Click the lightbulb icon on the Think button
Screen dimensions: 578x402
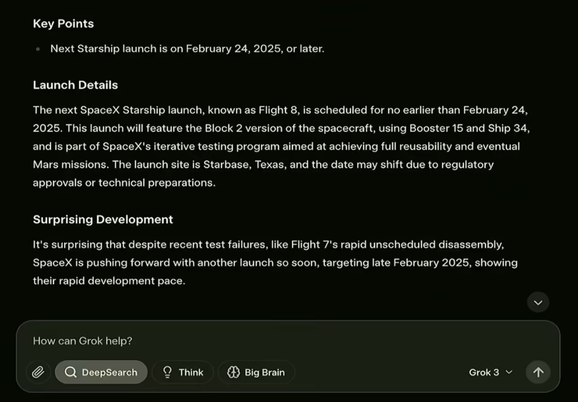pyautogui.click(x=166, y=372)
